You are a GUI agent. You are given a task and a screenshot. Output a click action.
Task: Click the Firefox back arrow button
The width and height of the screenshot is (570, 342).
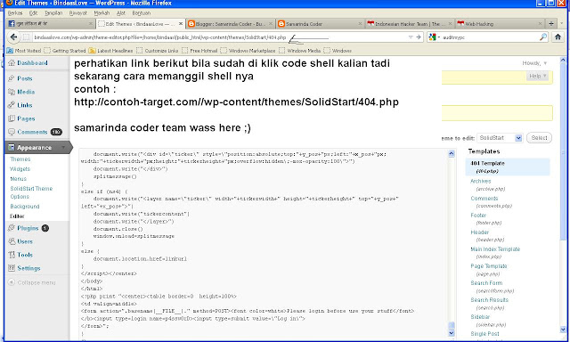[14, 37]
